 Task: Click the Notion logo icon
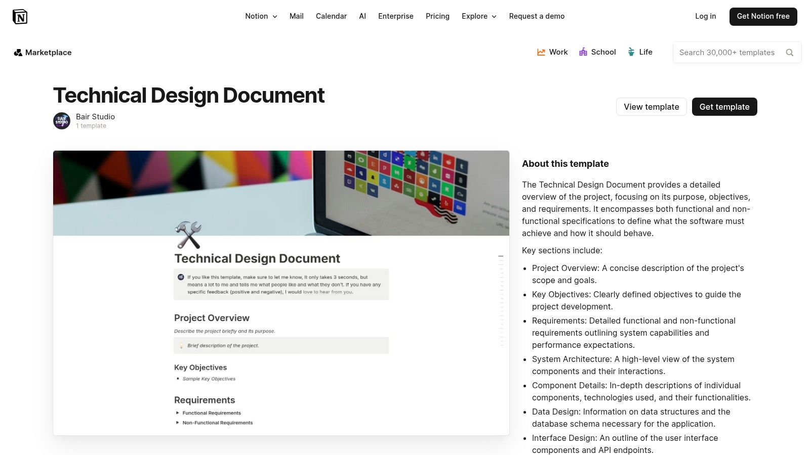click(20, 17)
